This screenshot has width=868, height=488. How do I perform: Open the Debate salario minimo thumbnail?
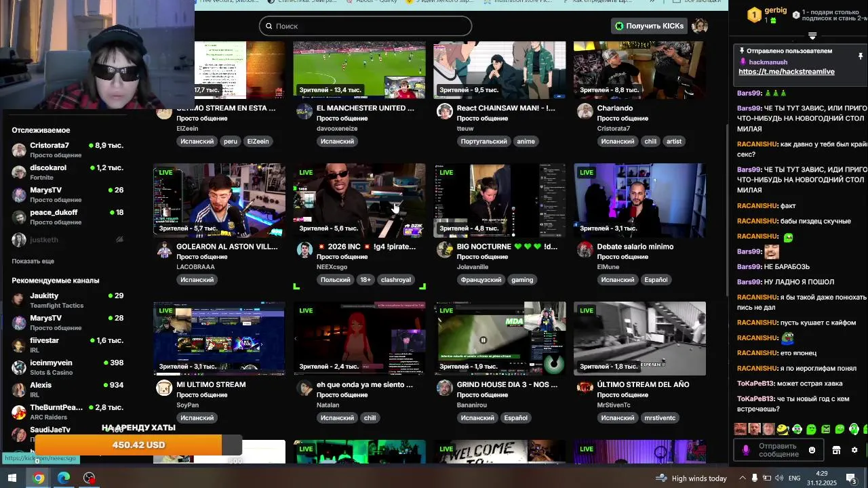pos(640,200)
